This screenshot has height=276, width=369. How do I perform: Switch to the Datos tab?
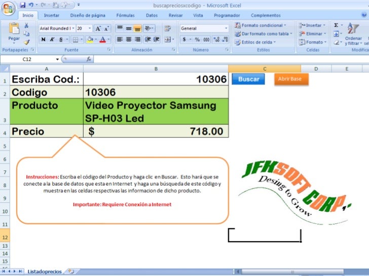(x=152, y=16)
